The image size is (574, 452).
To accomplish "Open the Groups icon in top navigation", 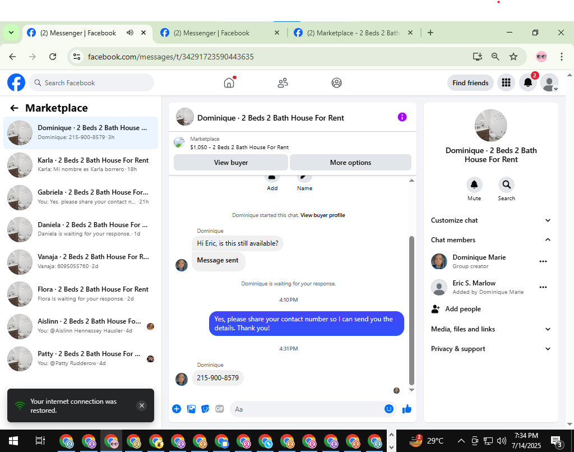I will [x=336, y=83].
